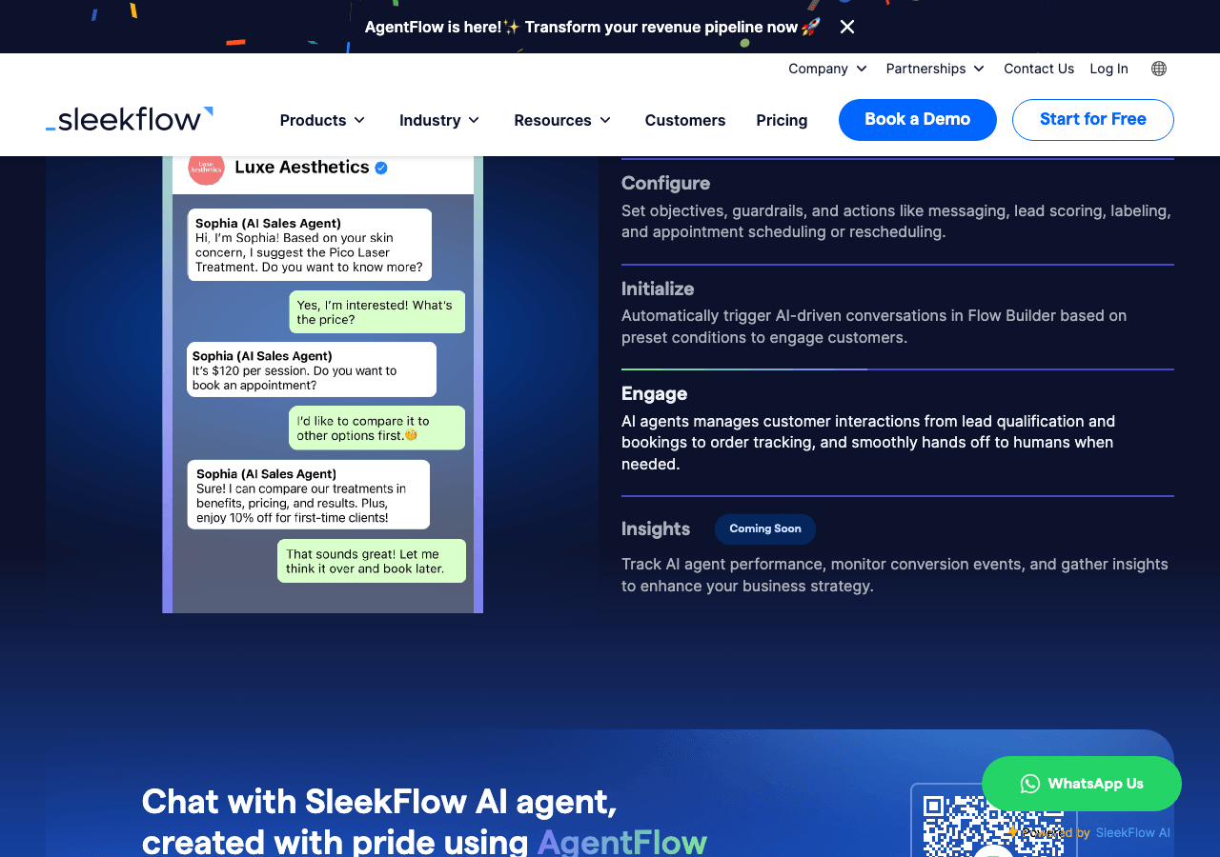Open the Company menu
Screen dimensions: 1220x857
pos(827,69)
